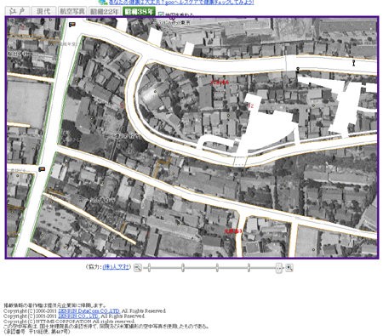
Task: Switch to the 江戸 map tab
Action: pyautogui.click(x=18, y=11)
